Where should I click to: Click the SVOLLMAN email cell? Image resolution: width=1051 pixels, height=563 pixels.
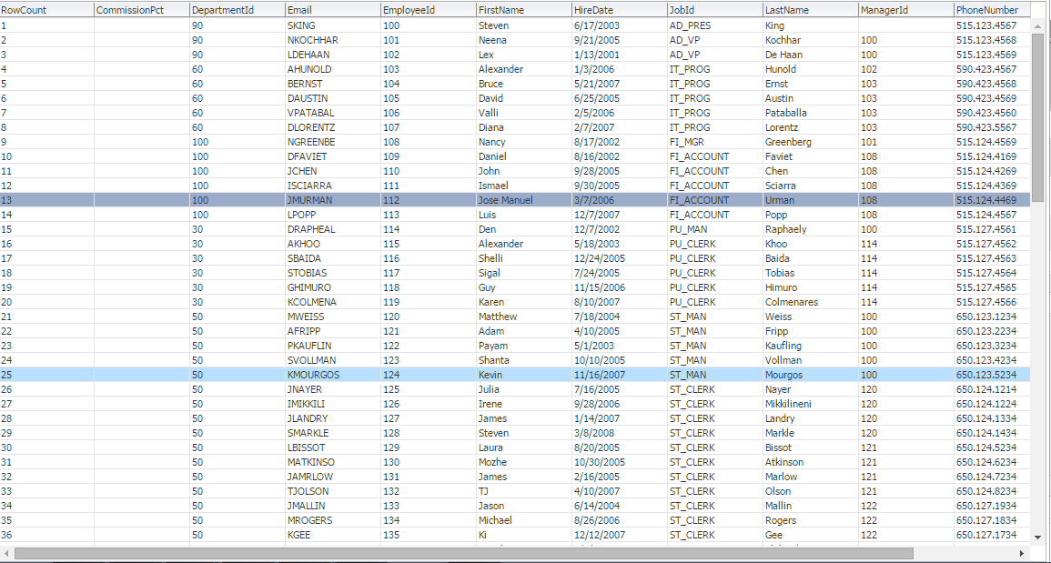pos(333,360)
